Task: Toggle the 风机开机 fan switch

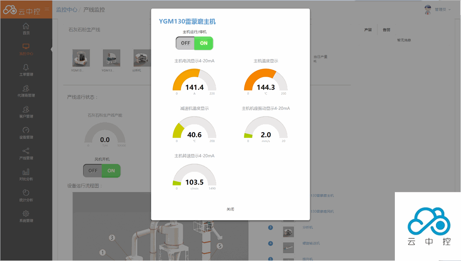Action: pos(102,171)
